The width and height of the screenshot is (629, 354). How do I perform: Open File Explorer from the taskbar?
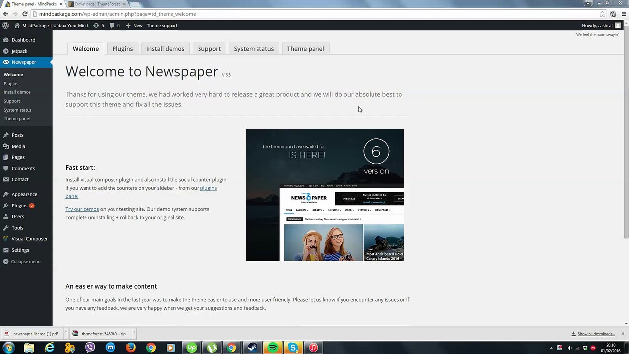[x=29, y=348]
